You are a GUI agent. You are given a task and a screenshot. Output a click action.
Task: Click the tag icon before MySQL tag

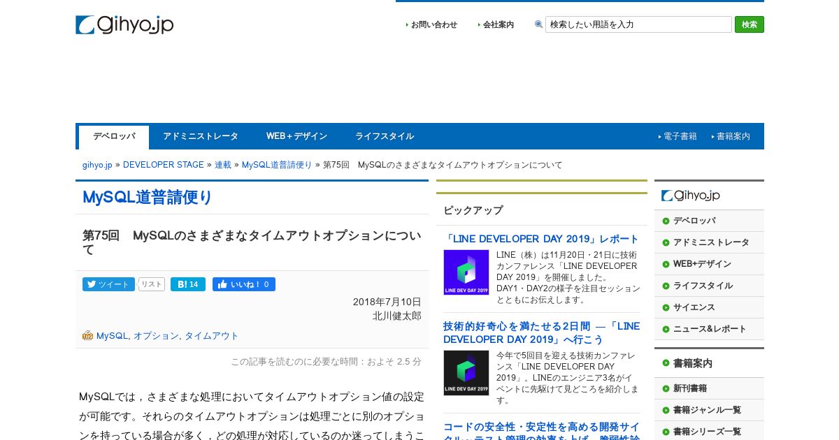click(x=87, y=335)
